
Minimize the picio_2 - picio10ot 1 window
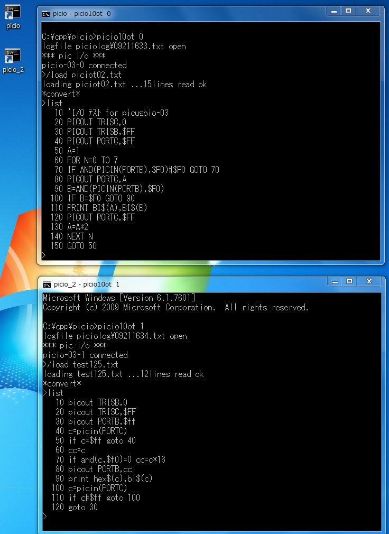click(x=335, y=282)
